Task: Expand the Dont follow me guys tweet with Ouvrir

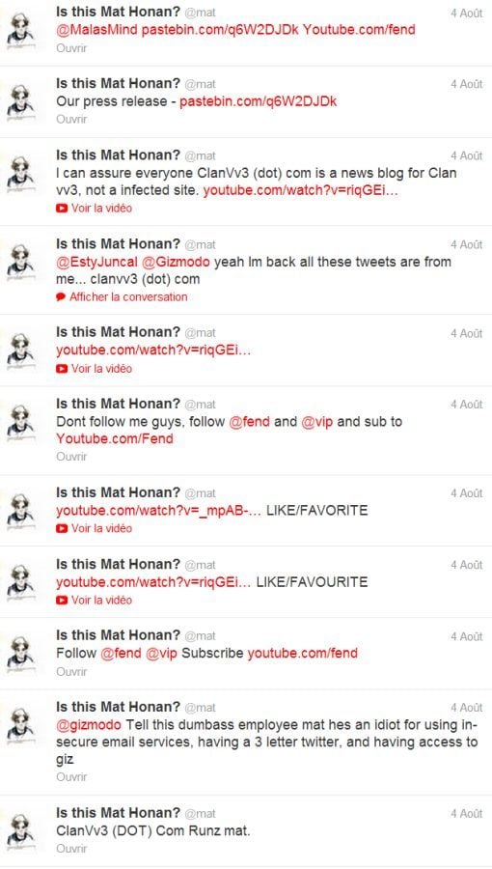Action: pos(71,458)
